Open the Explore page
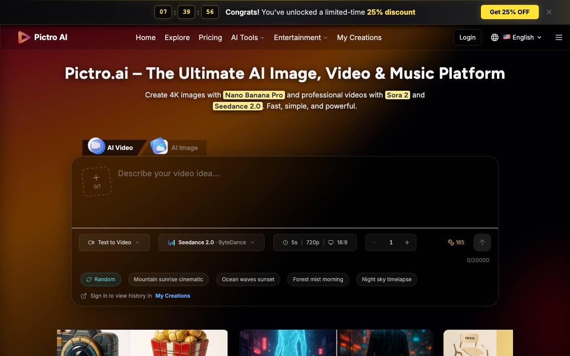This screenshot has height=356, width=570. 177,37
